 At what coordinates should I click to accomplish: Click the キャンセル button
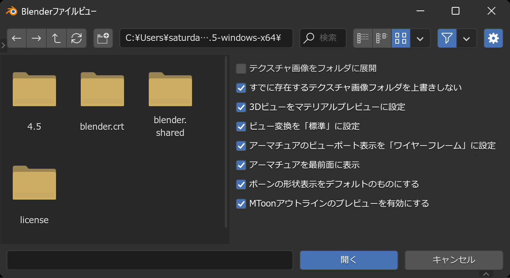454,260
